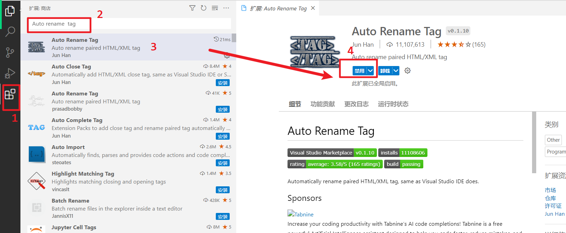Click the JannisX11 publisher name
Image resolution: width=566 pixels, height=233 pixels.
coord(63,216)
